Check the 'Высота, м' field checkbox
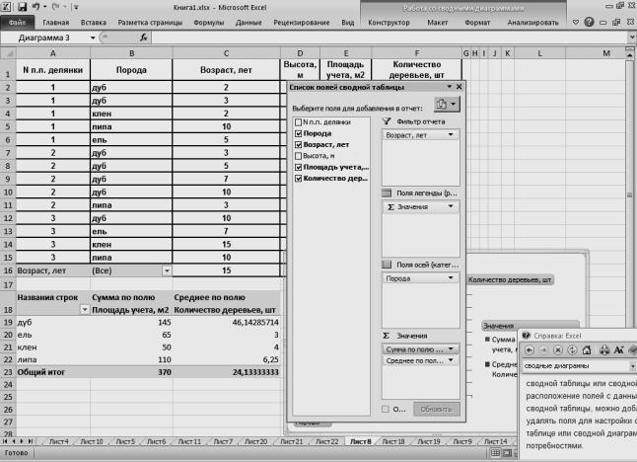The width and height of the screenshot is (637, 462). (298, 156)
